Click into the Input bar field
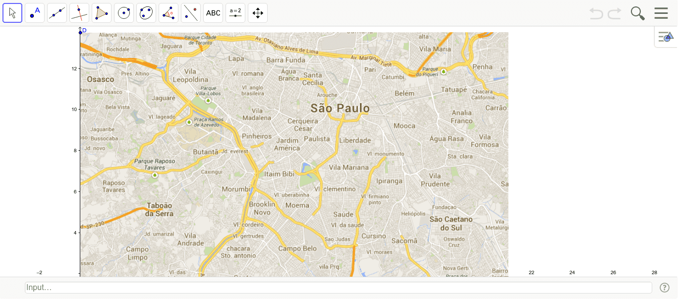 tap(339, 288)
